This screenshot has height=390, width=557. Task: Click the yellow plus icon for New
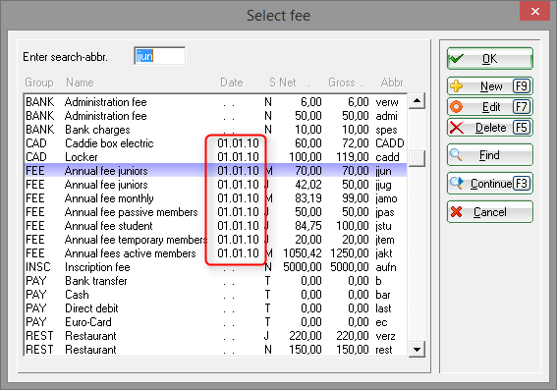point(457,86)
